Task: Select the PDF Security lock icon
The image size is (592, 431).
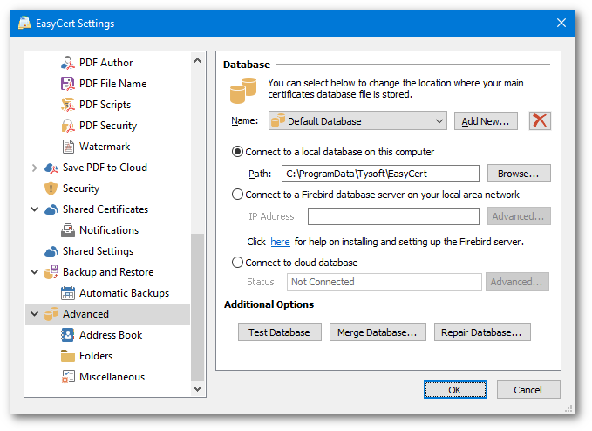Action: pyautogui.click(x=68, y=126)
